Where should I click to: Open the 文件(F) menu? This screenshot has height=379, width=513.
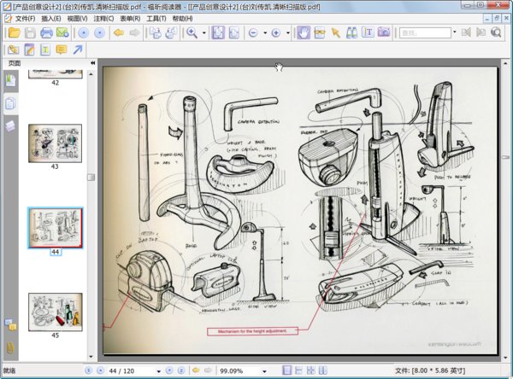click(24, 18)
